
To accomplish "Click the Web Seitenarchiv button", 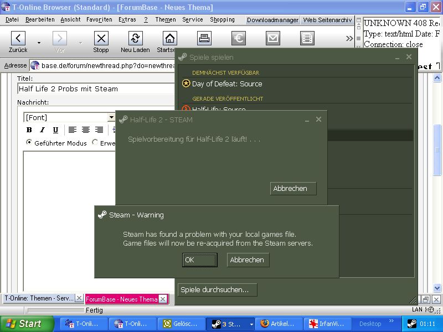I will point(327,20).
